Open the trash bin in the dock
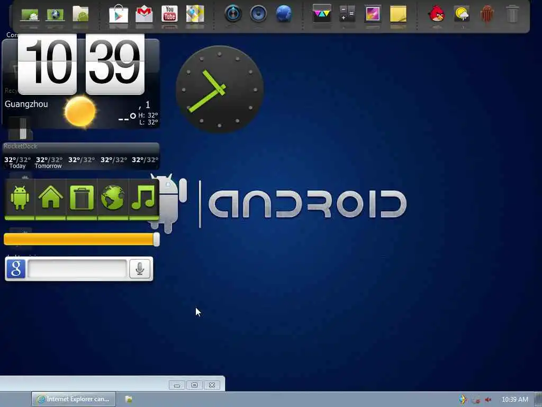Image resolution: width=542 pixels, height=407 pixels. click(512, 14)
